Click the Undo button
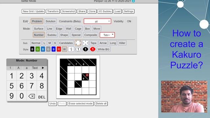The height and width of the screenshot is (118, 210). [52, 104]
